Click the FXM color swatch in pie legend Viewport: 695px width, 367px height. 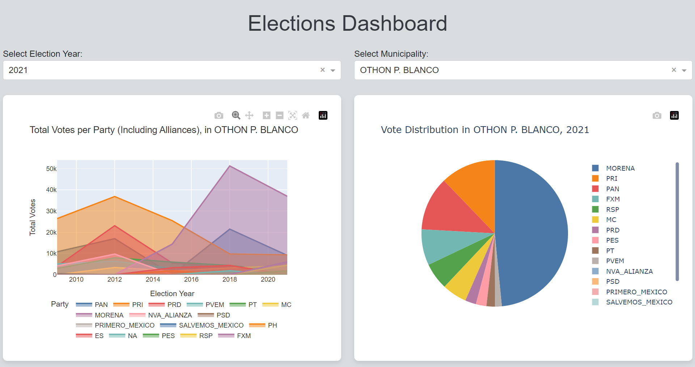(596, 199)
